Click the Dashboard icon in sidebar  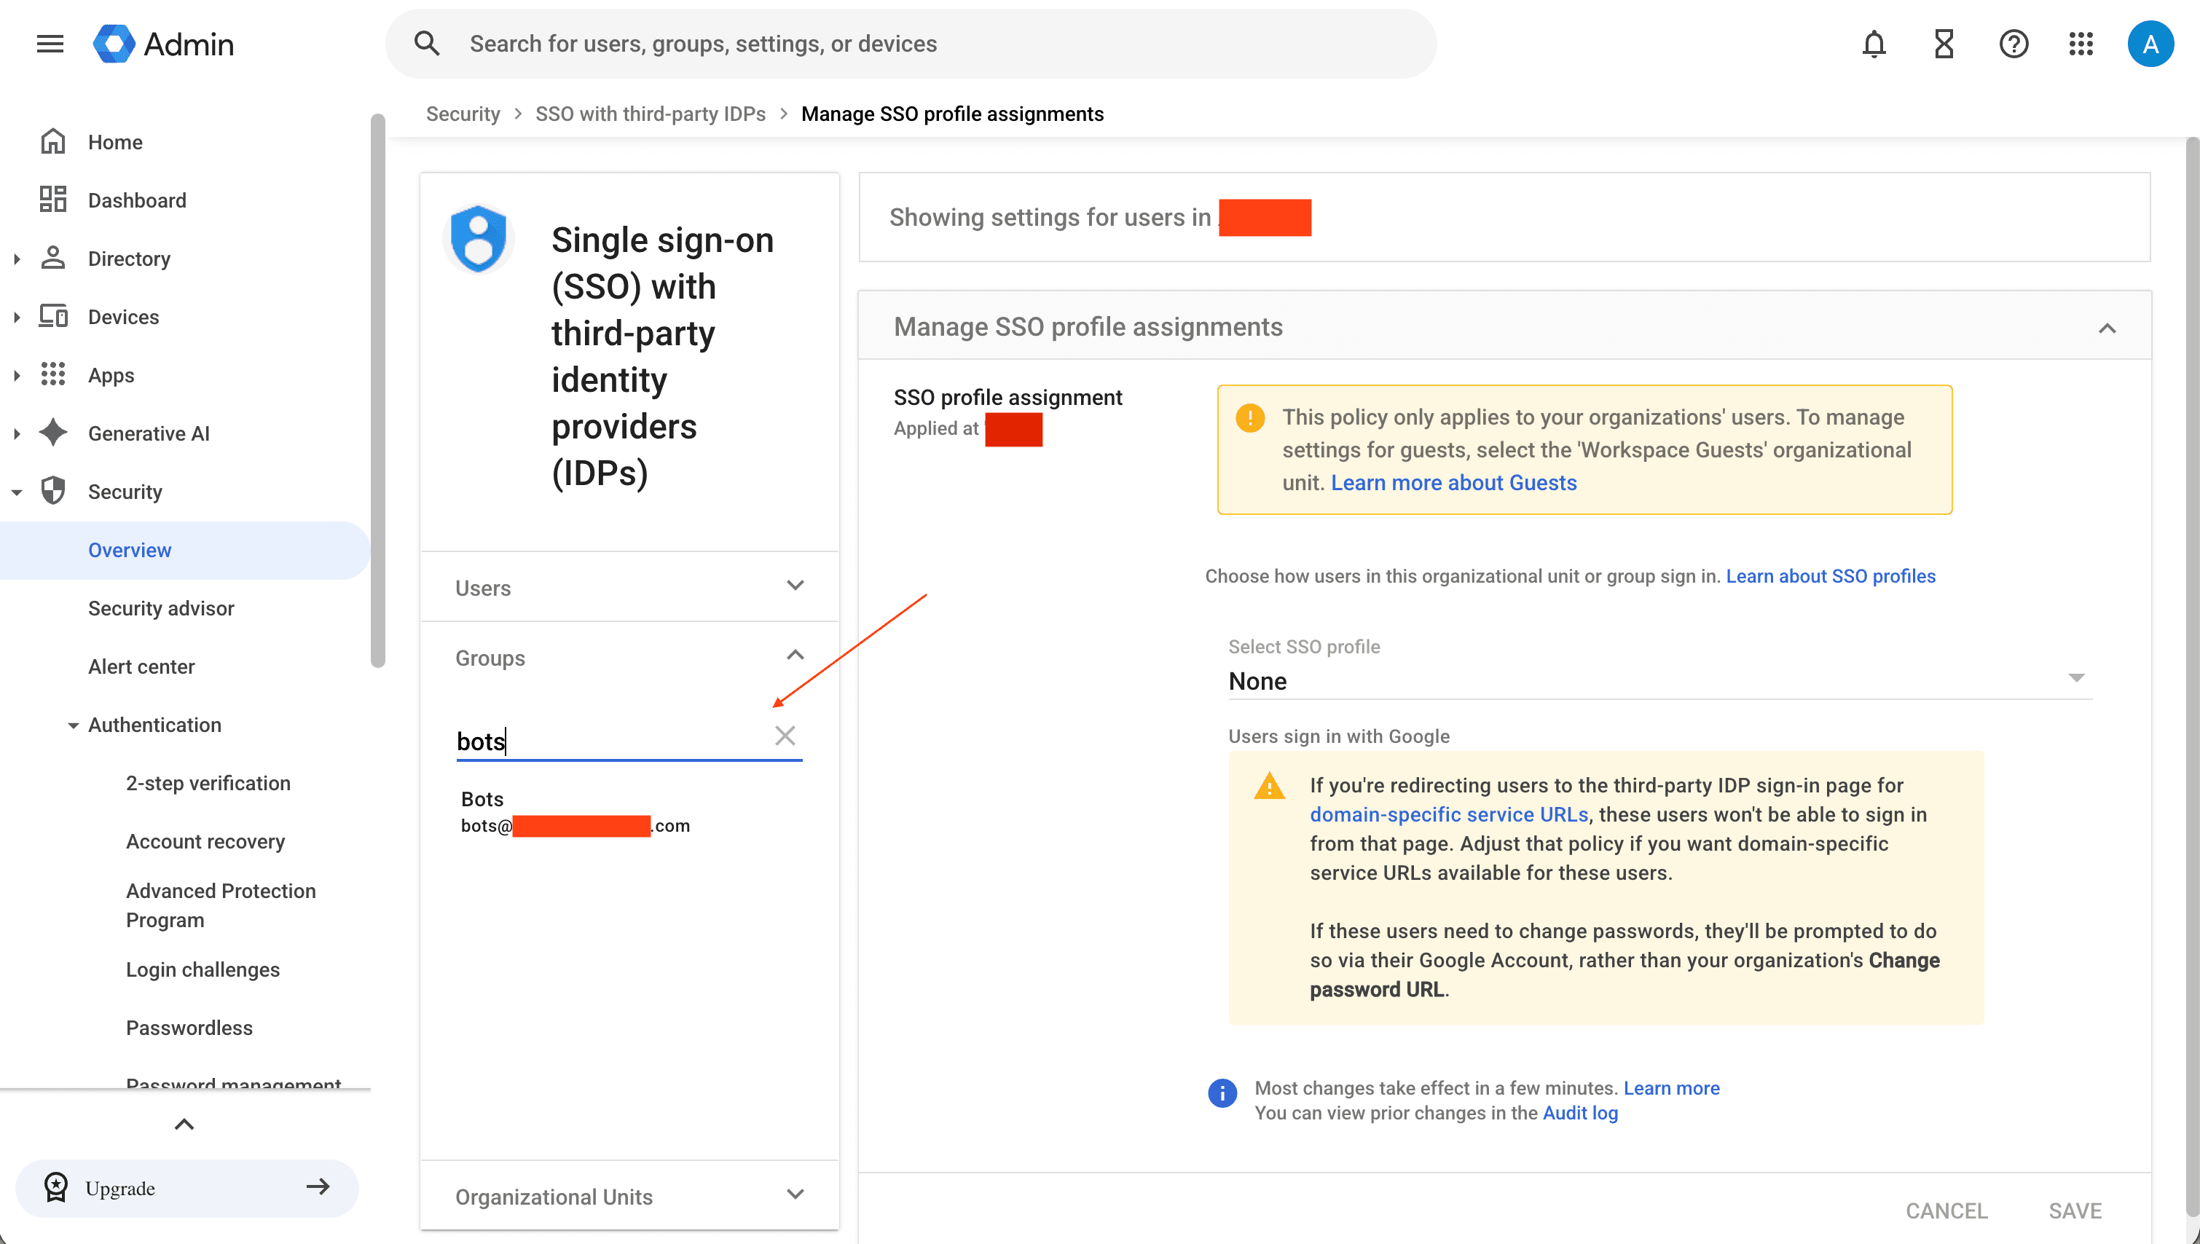[53, 200]
